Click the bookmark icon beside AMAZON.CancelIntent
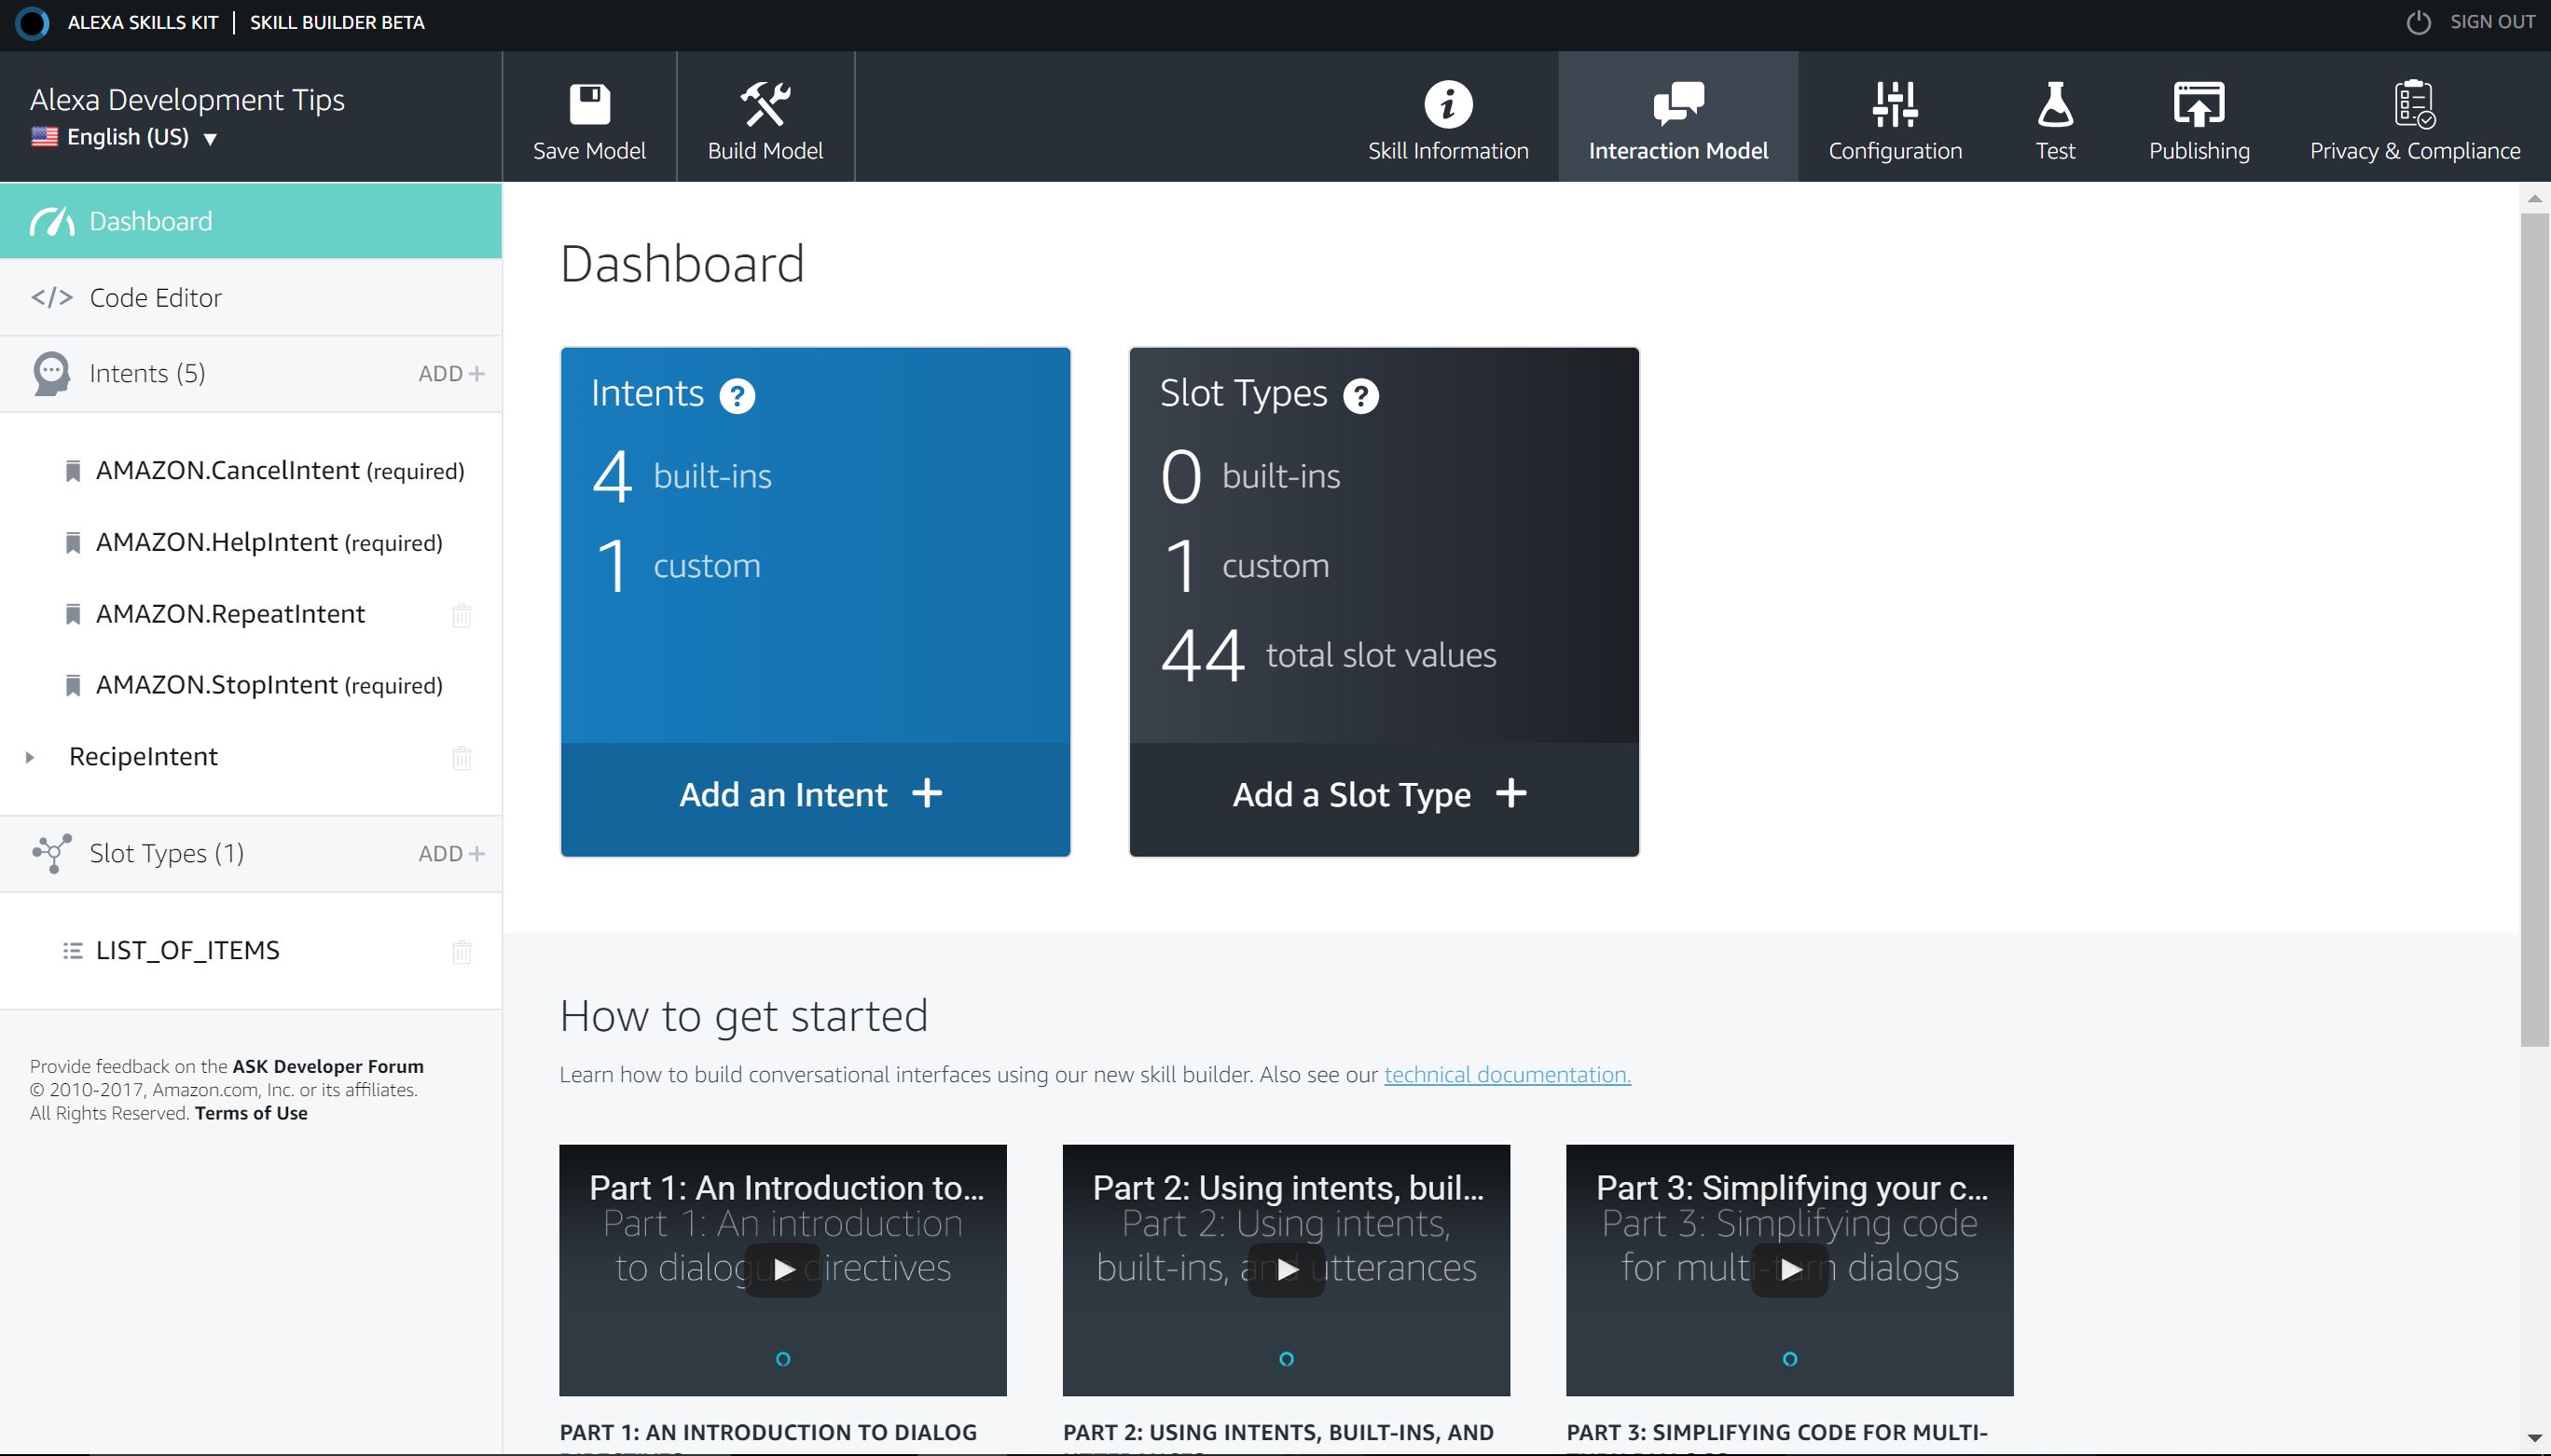This screenshot has height=1456, width=2551. click(72, 471)
